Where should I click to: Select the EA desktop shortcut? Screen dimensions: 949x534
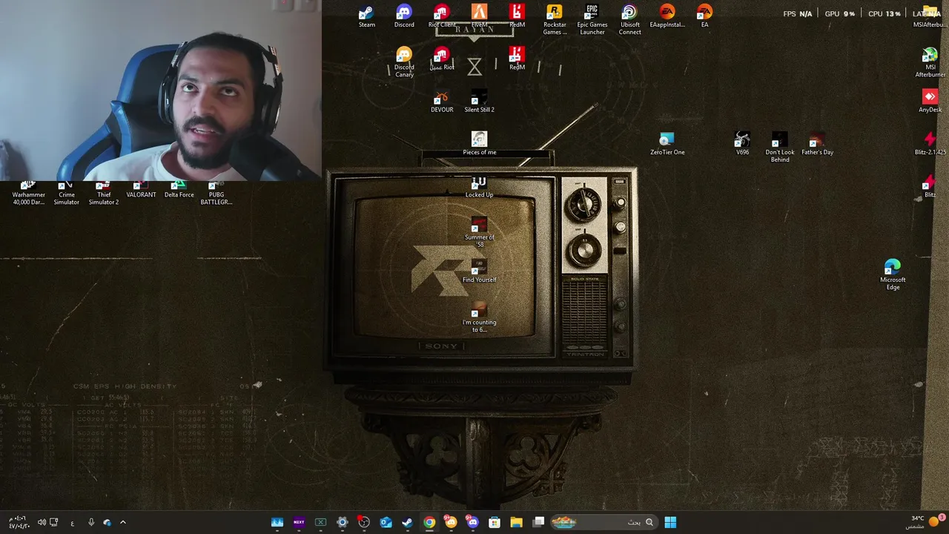[704, 16]
